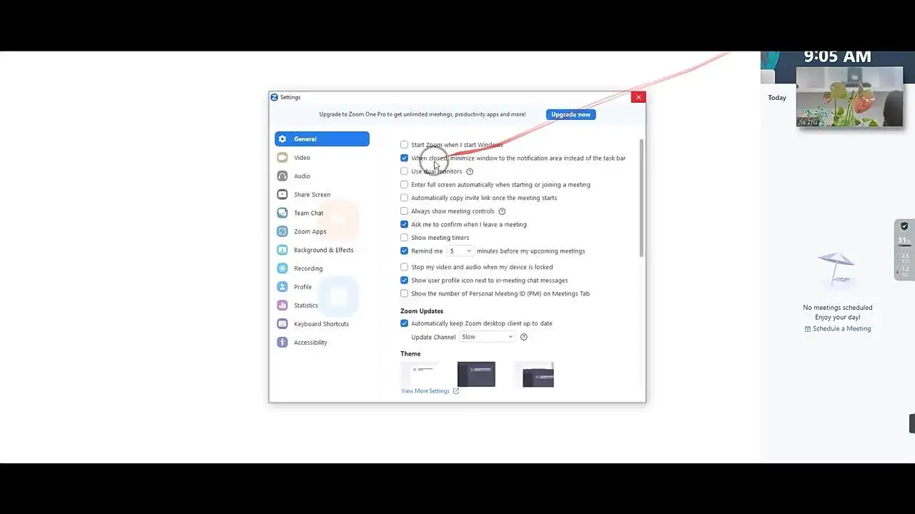This screenshot has height=514, width=915.
Task: Click the Schedule a Meeting link
Action: click(x=838, y=329)
